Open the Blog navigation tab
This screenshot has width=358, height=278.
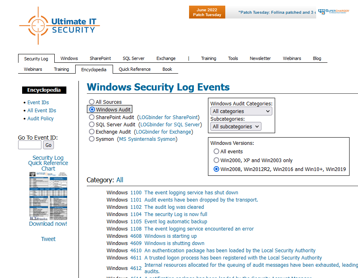point(317,58)
